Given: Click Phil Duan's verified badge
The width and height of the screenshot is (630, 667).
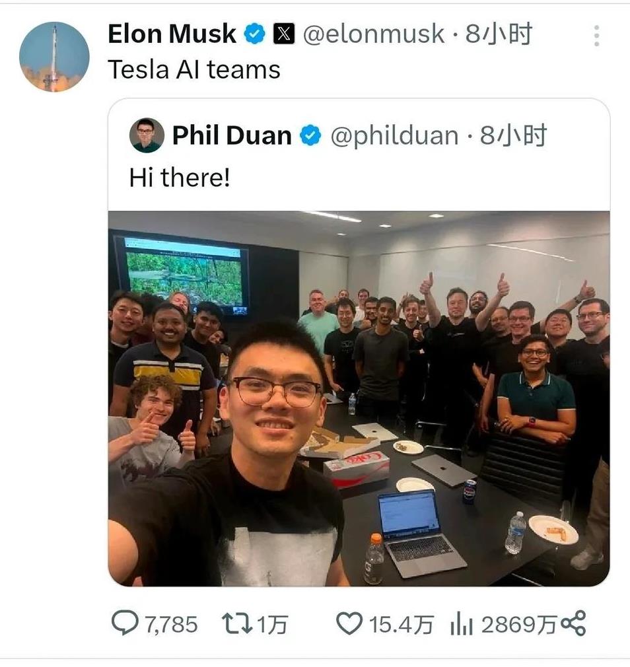Looking at the screenshot, I should 310,135.
